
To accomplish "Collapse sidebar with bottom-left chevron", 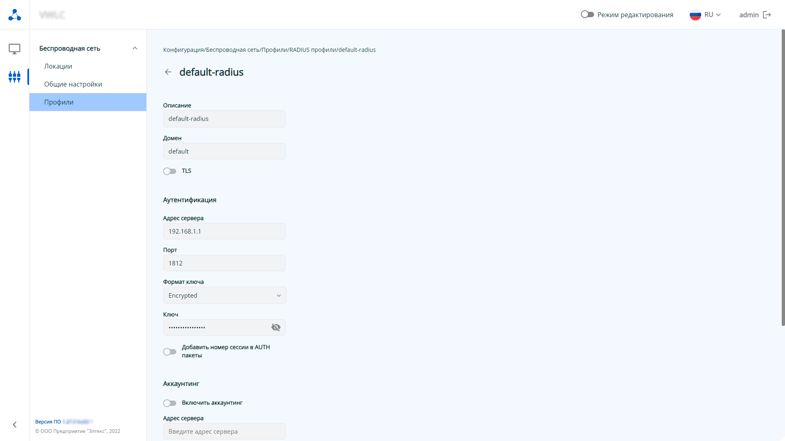I will click(15, 425).
